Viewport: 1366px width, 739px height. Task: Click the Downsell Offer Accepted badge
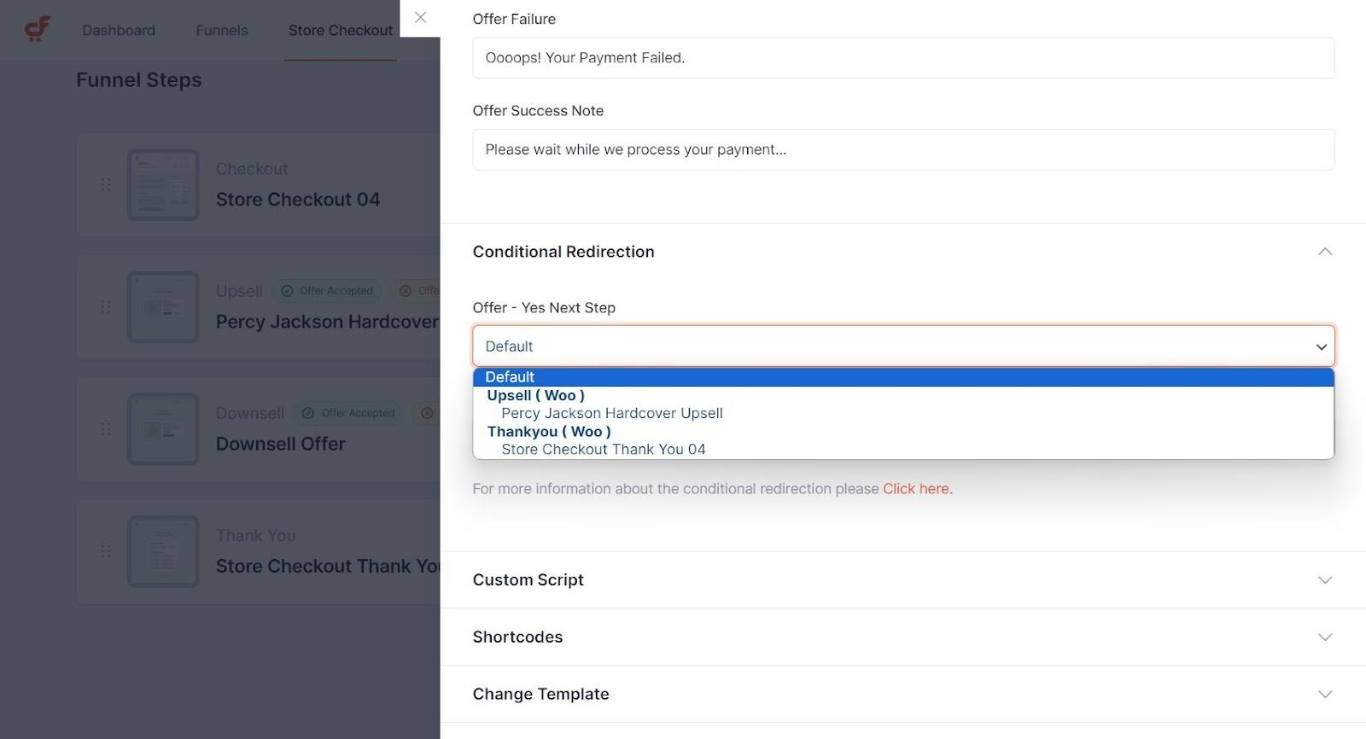[348, 413]
